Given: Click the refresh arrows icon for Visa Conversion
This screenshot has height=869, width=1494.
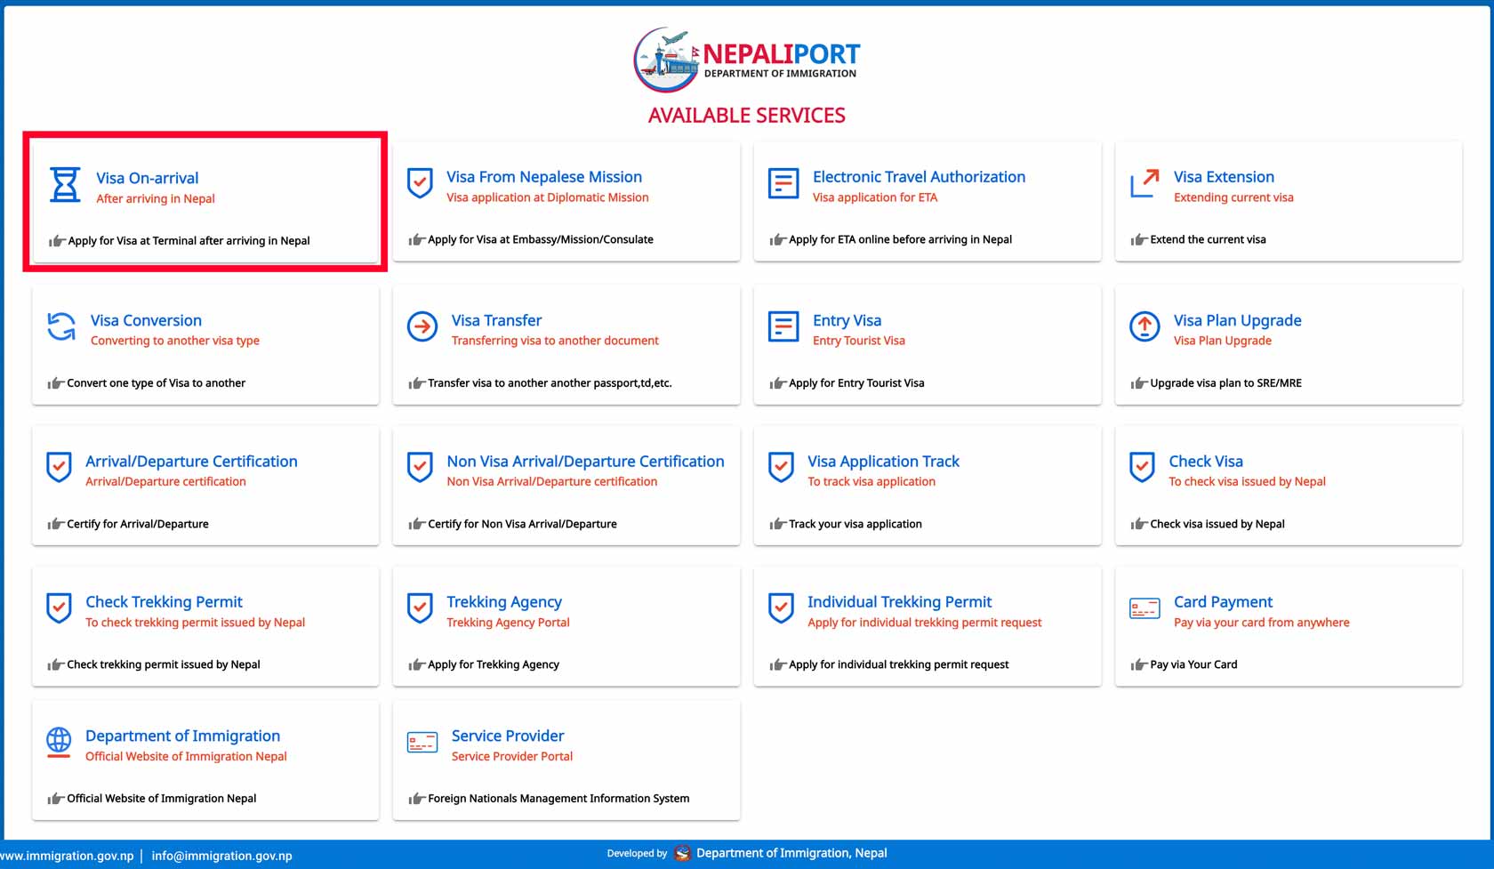Looking at the screenshot, I should [61, 326].
